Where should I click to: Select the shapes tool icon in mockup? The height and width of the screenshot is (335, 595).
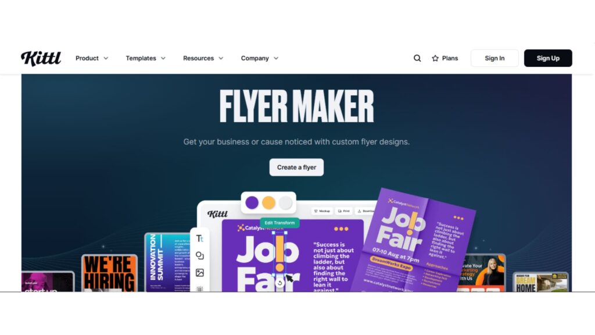pos(200,256)
